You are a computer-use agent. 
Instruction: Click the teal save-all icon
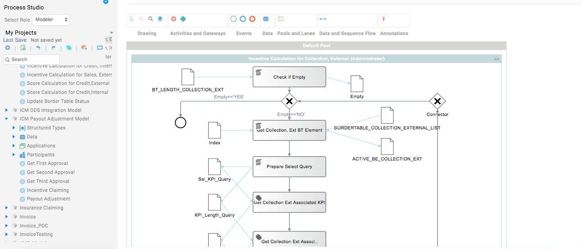[69, 48]
